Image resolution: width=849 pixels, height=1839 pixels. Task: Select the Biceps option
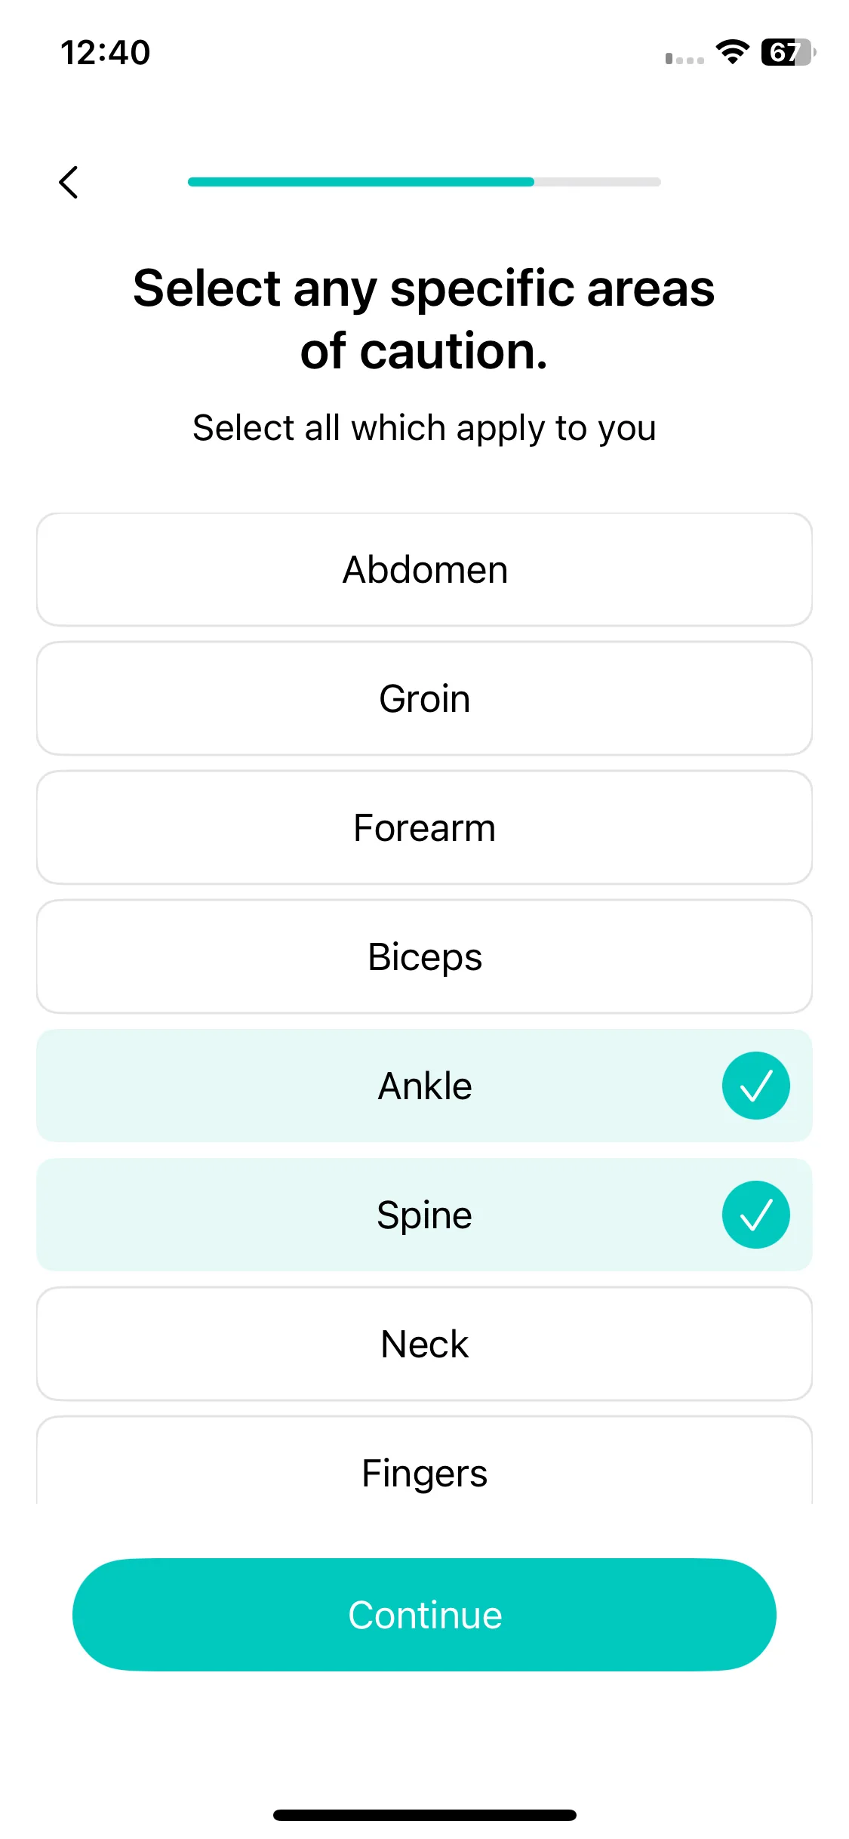(x=424, y=956)
